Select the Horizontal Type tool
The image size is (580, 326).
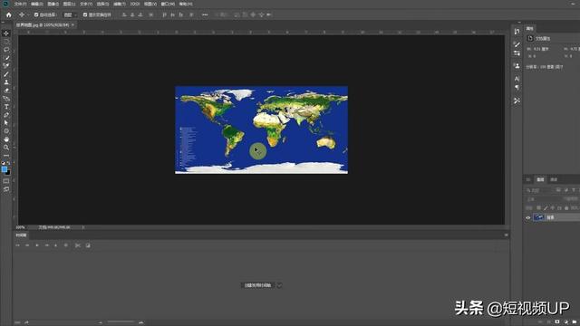pyautogui.click(x=6, y=107)
